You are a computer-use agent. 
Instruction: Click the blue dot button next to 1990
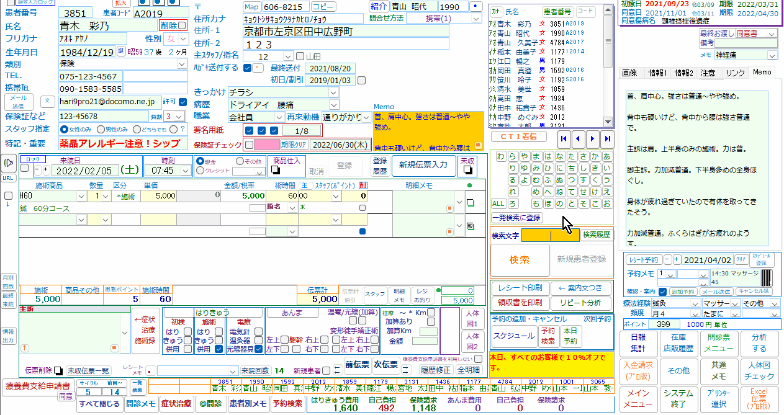click(476, 7)
